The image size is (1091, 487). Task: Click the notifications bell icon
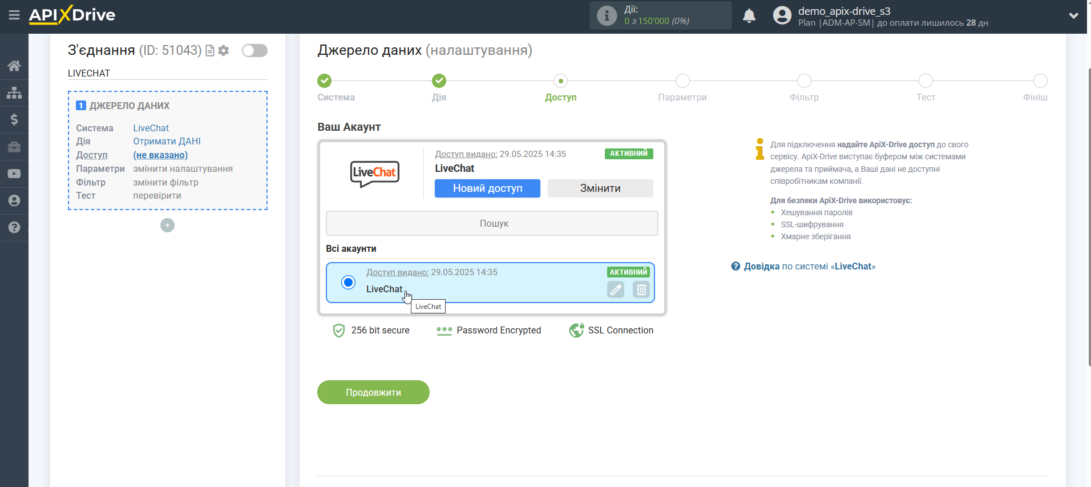click(749, 16)
